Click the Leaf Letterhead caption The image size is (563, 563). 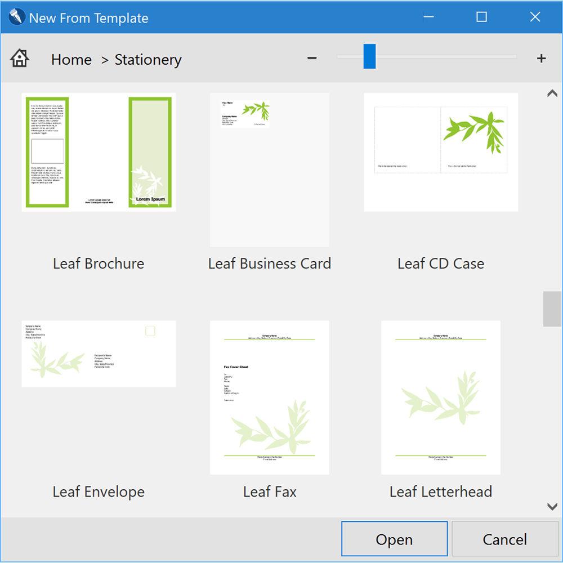pos(441,491)
